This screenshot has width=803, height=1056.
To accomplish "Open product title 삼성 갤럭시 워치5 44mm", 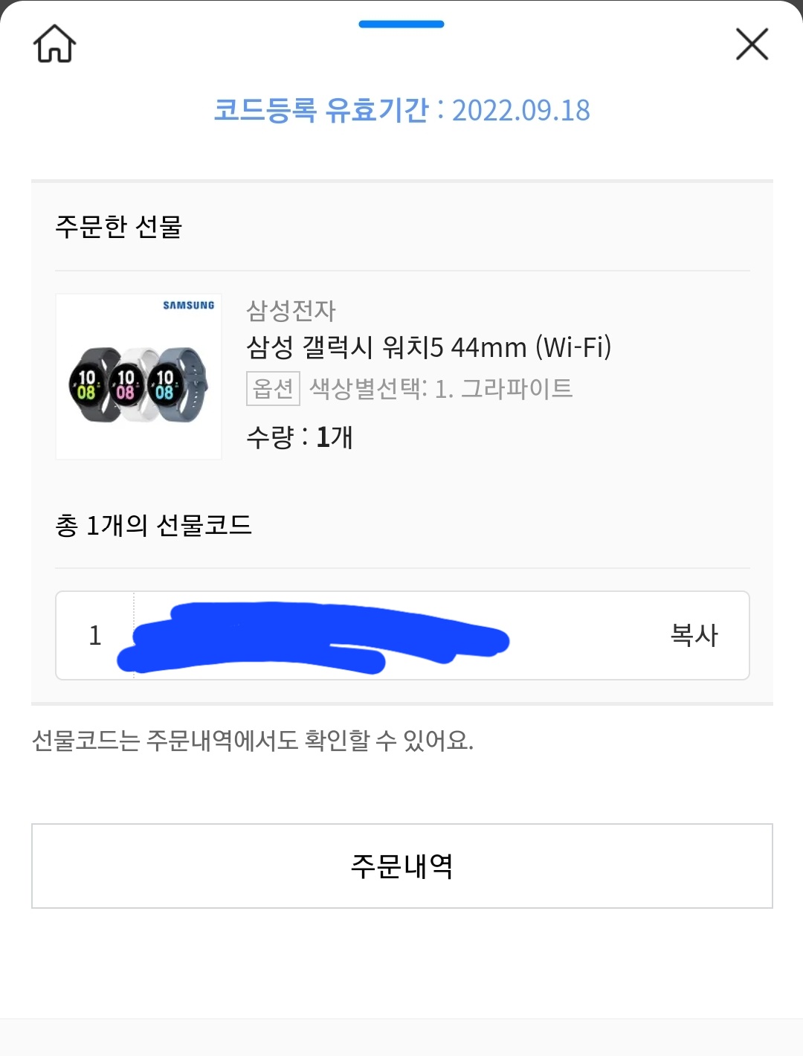I will pyautogui.click(x=429, y=347).
